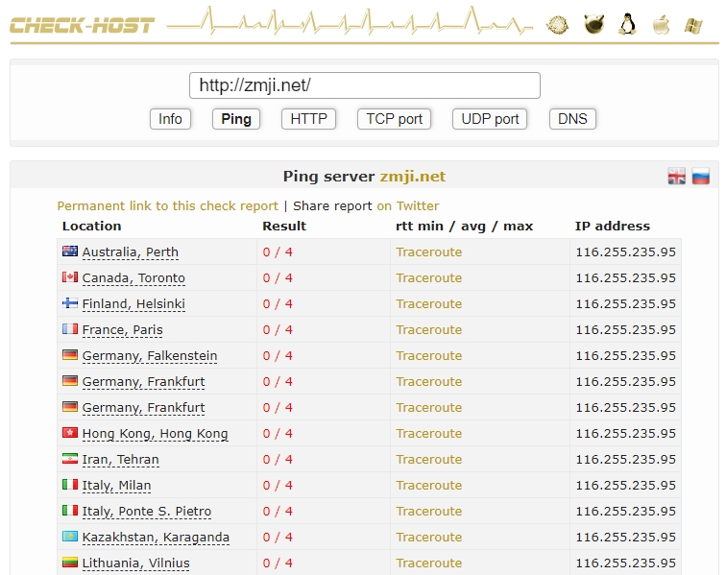Click the Windows logo icon
The image size is (726, 575).
(692, 25)
